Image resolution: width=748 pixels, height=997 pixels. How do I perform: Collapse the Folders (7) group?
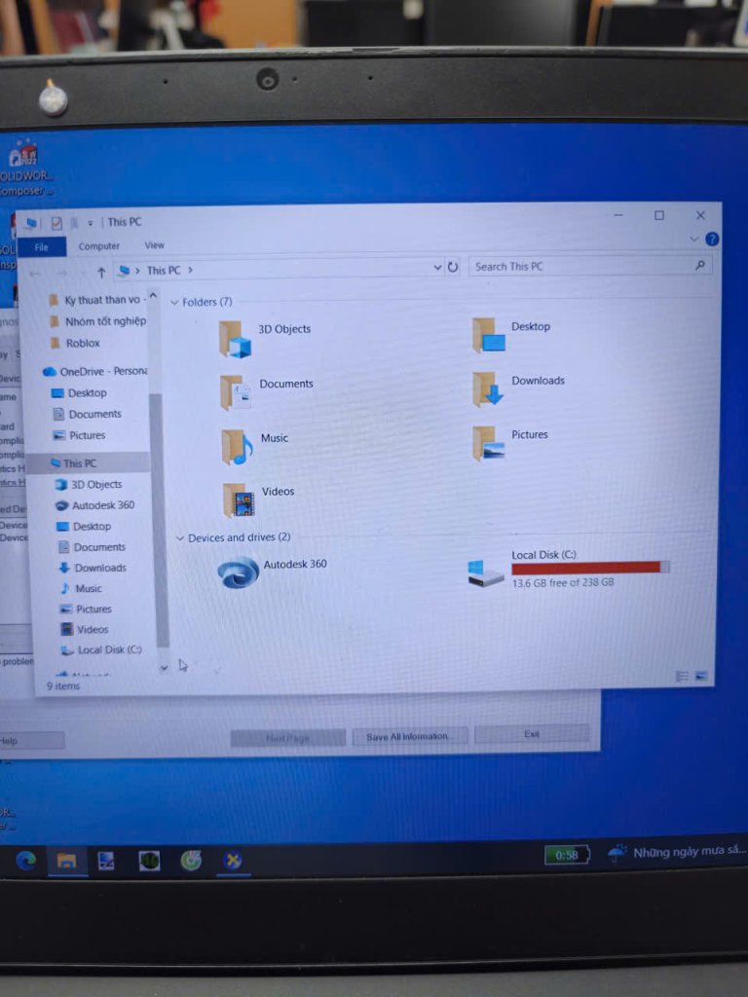pos(174,303)
